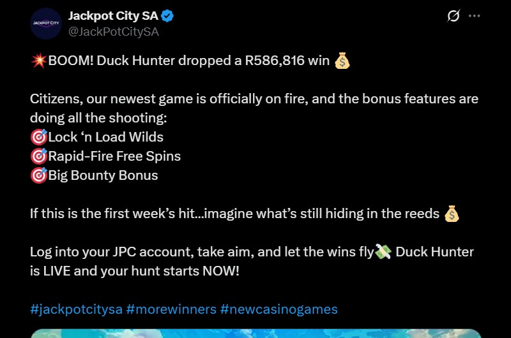Screen dimensions: 511x338
Task: Click the blue verified badge
Action: click(168, 17)
